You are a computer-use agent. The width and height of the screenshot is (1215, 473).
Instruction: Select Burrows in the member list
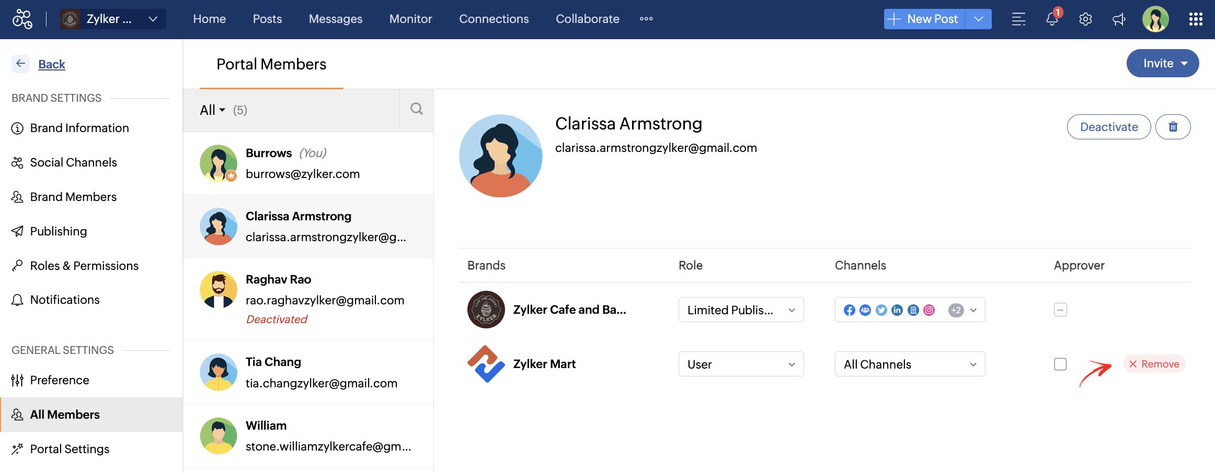point(308,163)
